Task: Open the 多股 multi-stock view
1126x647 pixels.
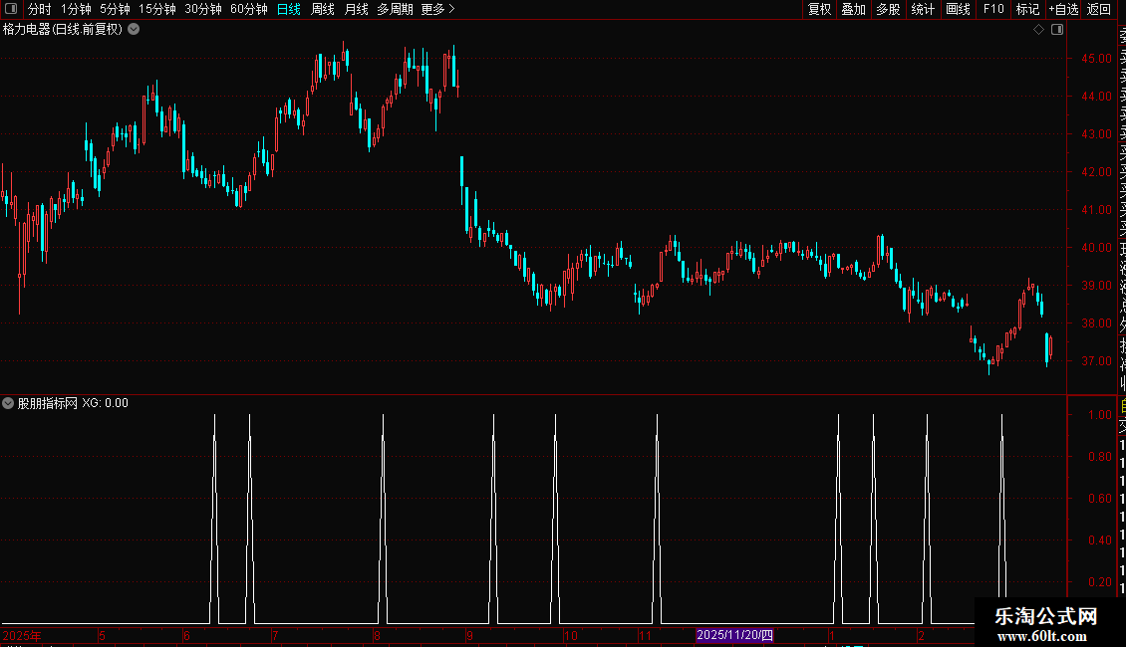Action: point(888,9)
